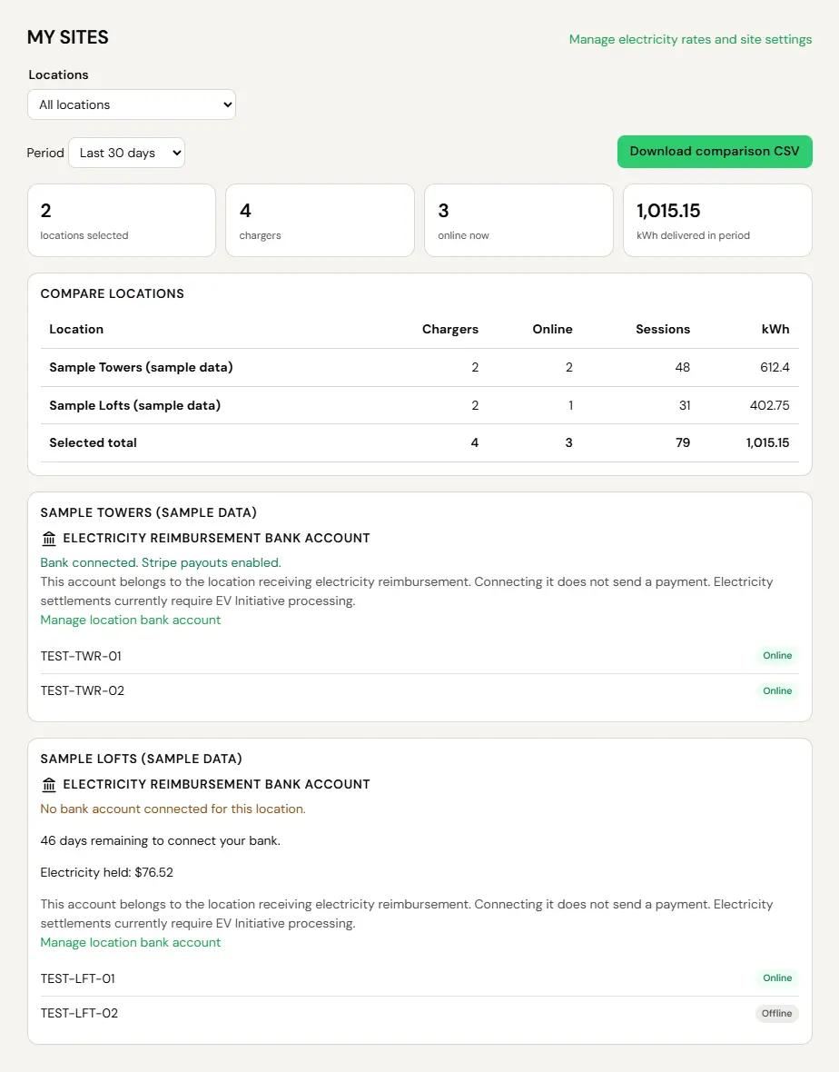The height and width of the screenshot is (1072, 839).
Task: Click 46 days remaining to connect text
Action: click(x=160, y=840)
